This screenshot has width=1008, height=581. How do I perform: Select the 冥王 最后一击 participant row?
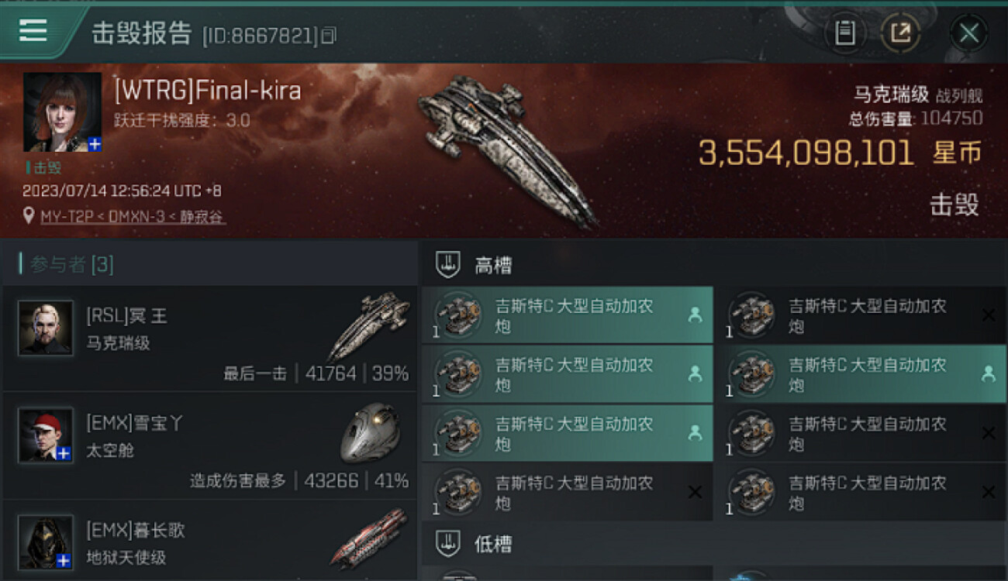[209, 339]
